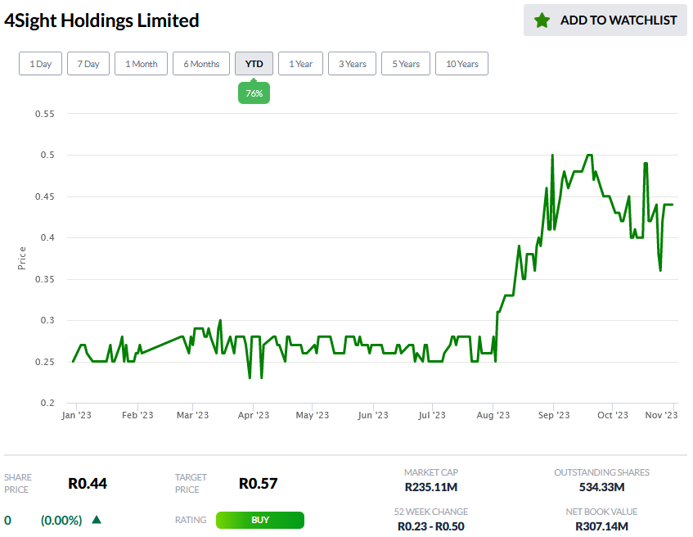693x537 pixels.
Task: Click the green BUY rating bar
Action: pos(260,520)
